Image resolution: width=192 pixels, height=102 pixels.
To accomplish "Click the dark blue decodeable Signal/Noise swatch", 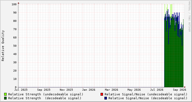I will point(106,98).
